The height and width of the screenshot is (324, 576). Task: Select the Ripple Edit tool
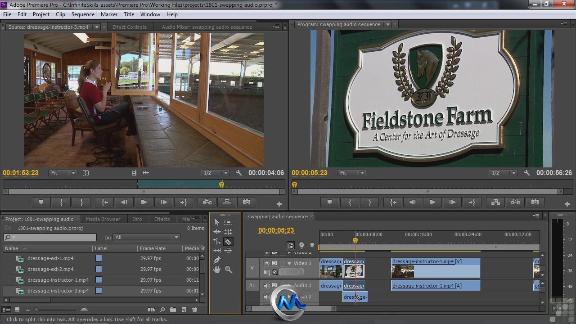216,232
